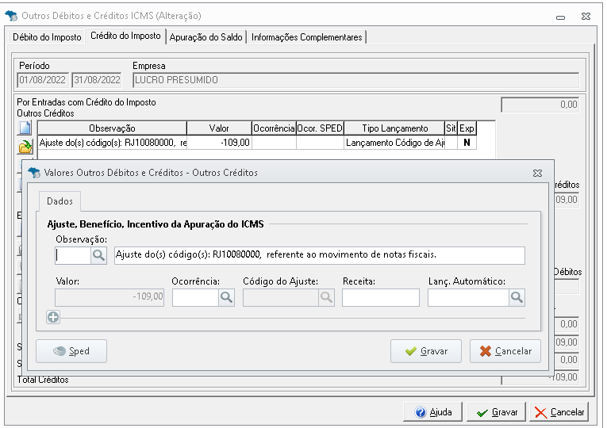607x428 pixels.
Task: Click the Receita input field
Action: point(381,297)
